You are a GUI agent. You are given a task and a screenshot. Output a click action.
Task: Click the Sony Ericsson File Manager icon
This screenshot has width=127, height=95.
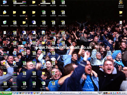(x=5, y=65)
